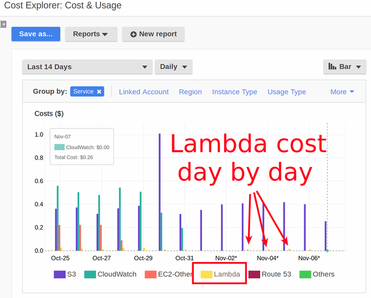Viewport: 371px width, 298px height.
Task: Group by Instance Type
Action: pyautogui.click(x=234, y=92)
